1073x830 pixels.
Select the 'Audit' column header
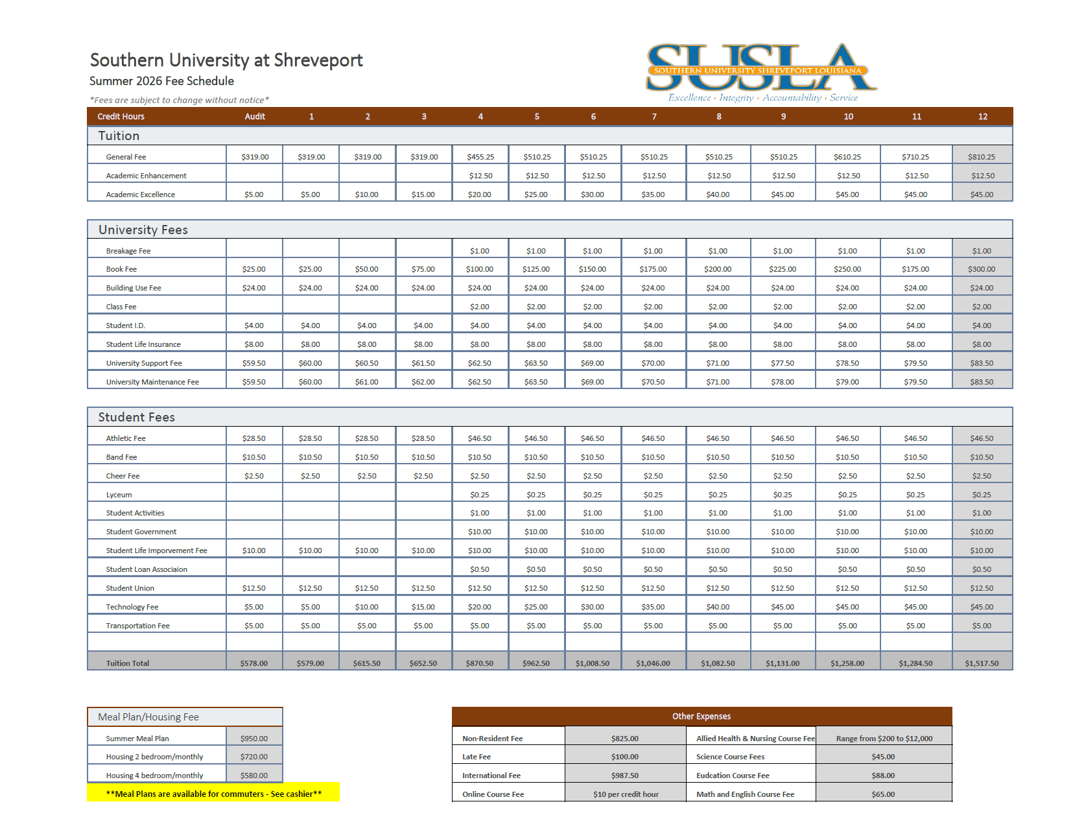[255, 117]
